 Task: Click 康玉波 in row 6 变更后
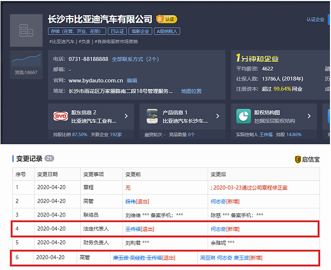pos(241,258)
